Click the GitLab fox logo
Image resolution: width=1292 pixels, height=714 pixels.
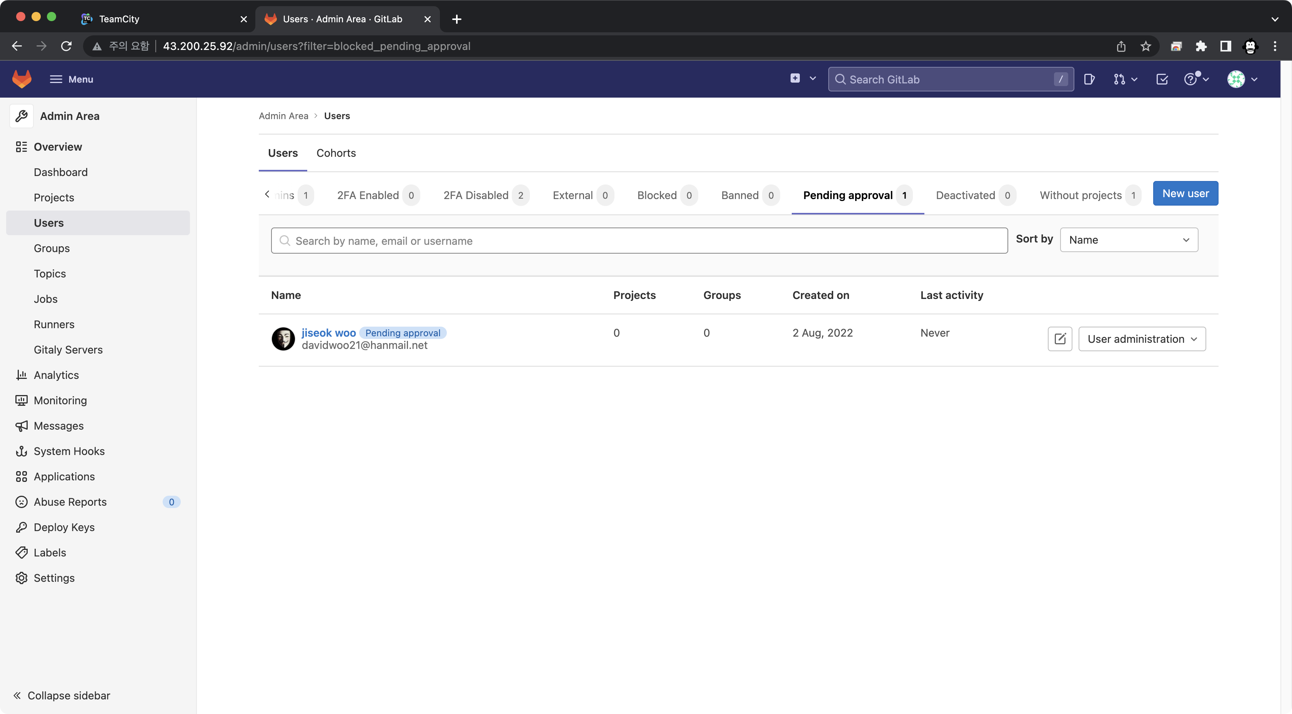point(22,79)
